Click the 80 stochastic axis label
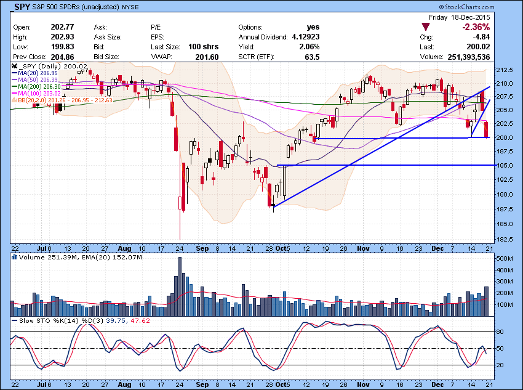The image size is (523, 390). coord(500,331)
